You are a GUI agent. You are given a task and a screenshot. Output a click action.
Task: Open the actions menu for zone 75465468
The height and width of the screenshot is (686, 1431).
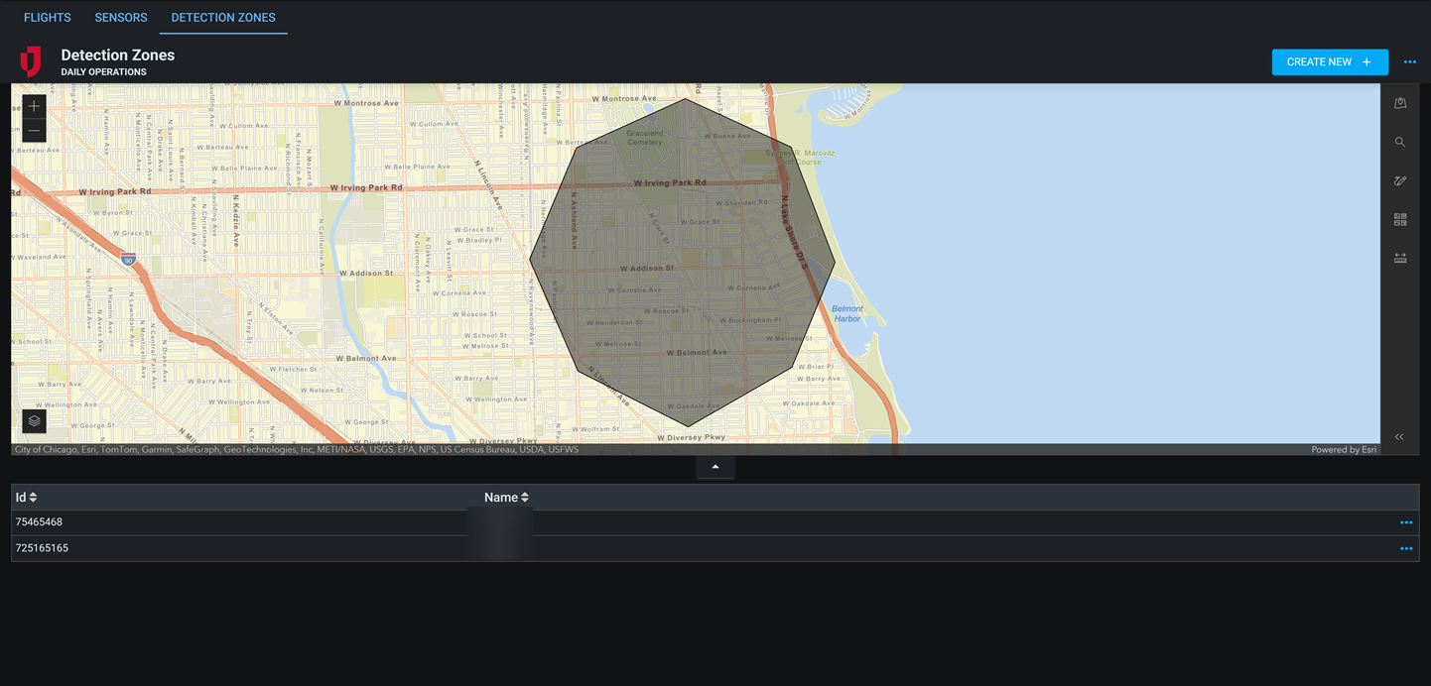[1405, 521]
